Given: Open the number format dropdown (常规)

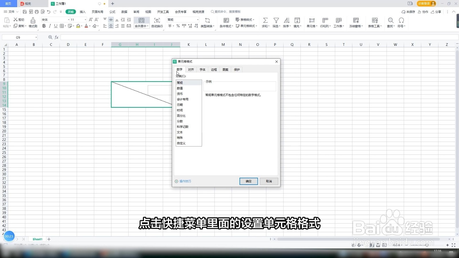Looking at the screenshot, I should pos(198,19).
